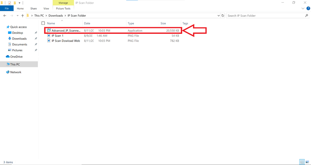Unpin Downloads from Quick access

point(36,38)
